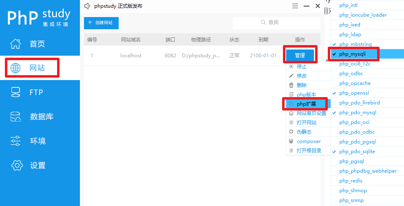404x206 pixels.
Task: Select 网站首页设置 menu entry
Action: coord(308,113)
